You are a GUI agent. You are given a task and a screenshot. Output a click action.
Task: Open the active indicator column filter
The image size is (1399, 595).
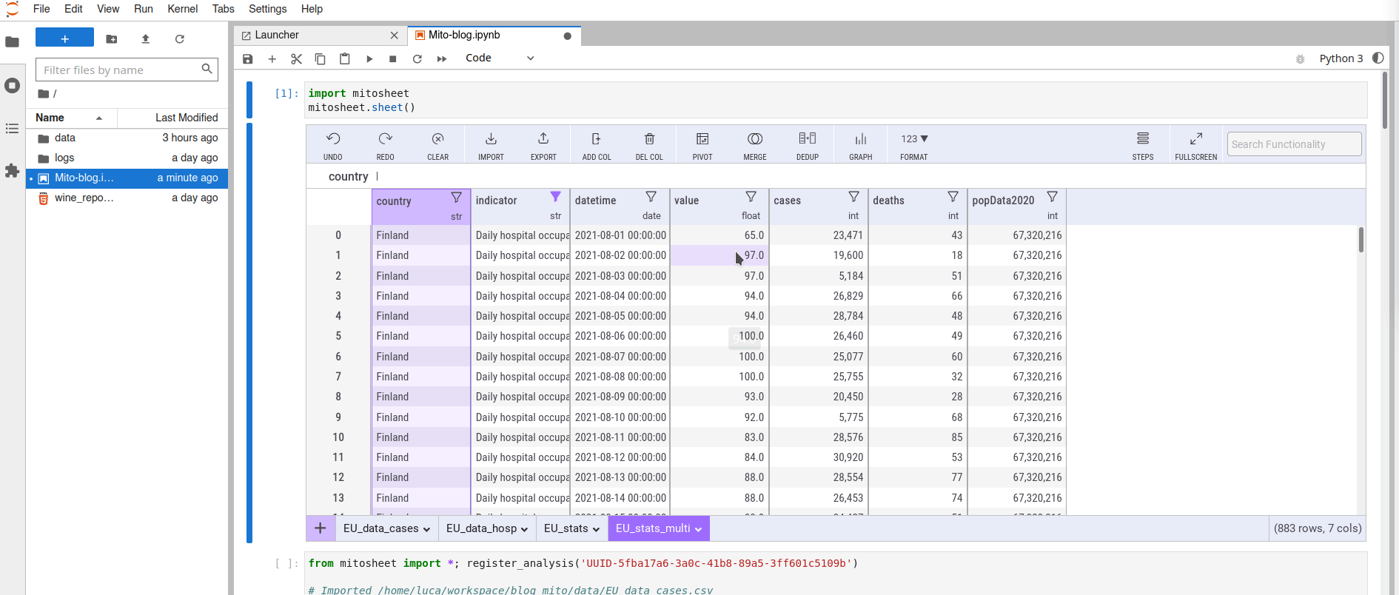[556, 196]
